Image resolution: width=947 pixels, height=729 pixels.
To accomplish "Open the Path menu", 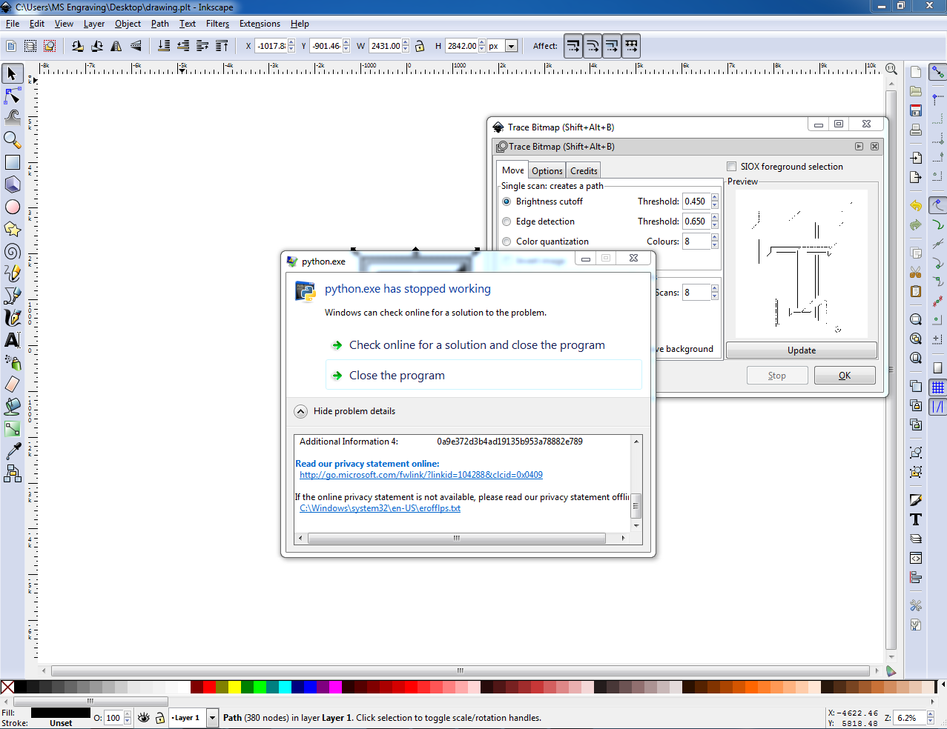I will tap(159, 23).
